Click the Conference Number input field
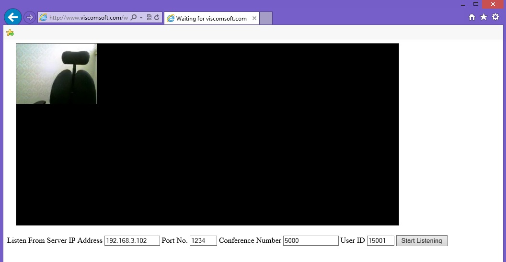506x262 pixels. click(310, 240)
